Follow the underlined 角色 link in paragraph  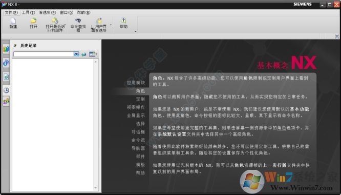coord(282,128)
